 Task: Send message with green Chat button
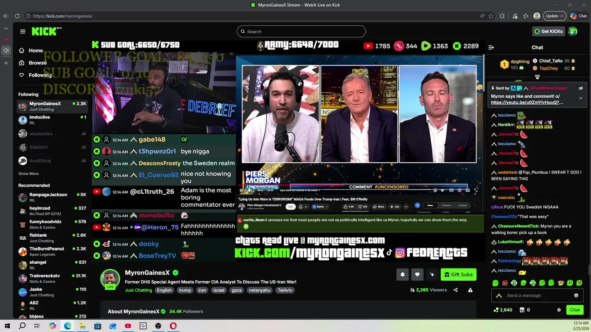[575, 310]
